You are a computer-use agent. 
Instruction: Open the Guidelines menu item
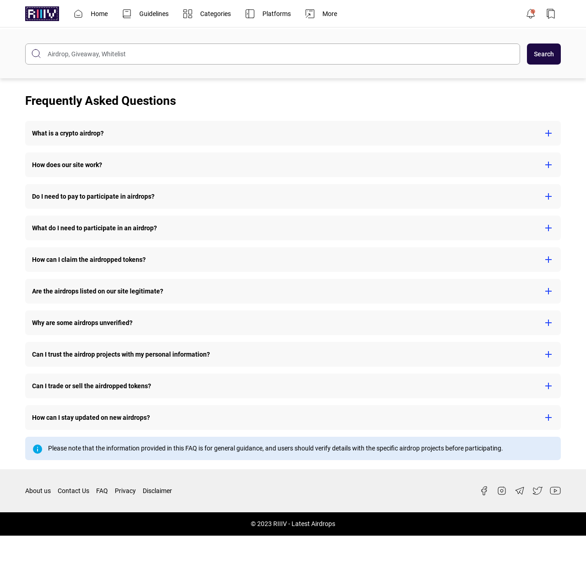[146, 14]
